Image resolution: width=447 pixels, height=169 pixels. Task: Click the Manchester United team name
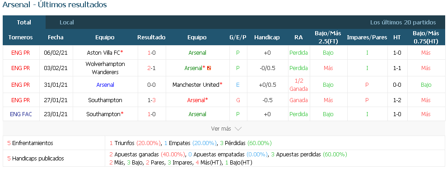pyautogui.click(x=196, y=85)
